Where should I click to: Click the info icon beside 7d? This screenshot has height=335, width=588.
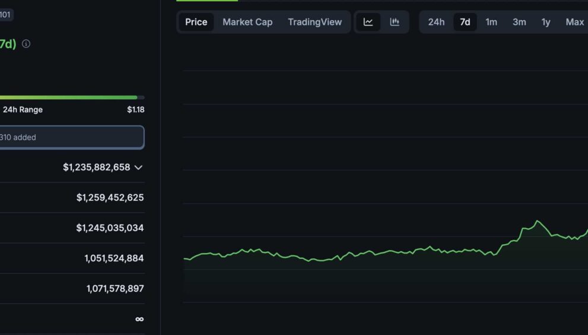coord(26,44)
